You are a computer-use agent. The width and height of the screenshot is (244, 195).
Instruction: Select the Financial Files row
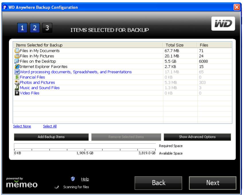point(122,77)
